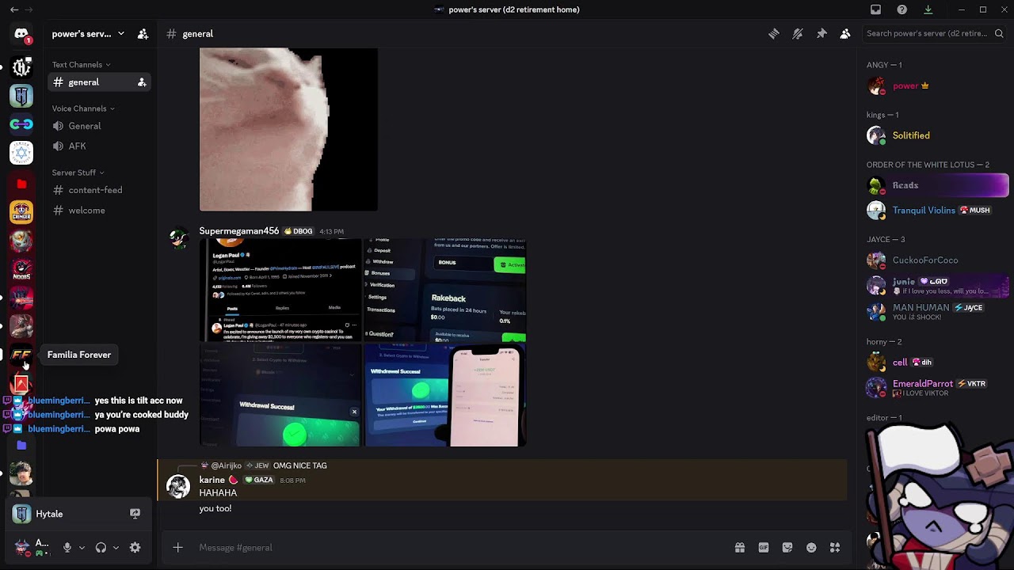Open the gift icon in message bar
1014x570 pixels.
[x=740, y=547]
